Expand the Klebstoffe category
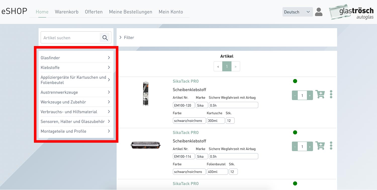This screenshot has height=190, width=377. pos(76,67)
